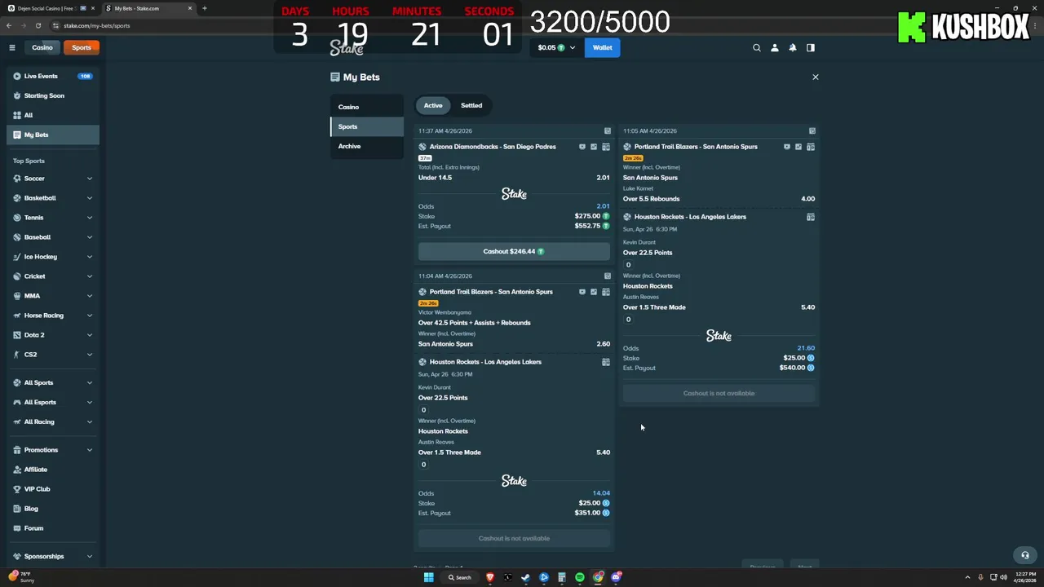The image size is (1044, 587).
Task: Click the Windows taskbar Search box
Action: tap(460, 577)
